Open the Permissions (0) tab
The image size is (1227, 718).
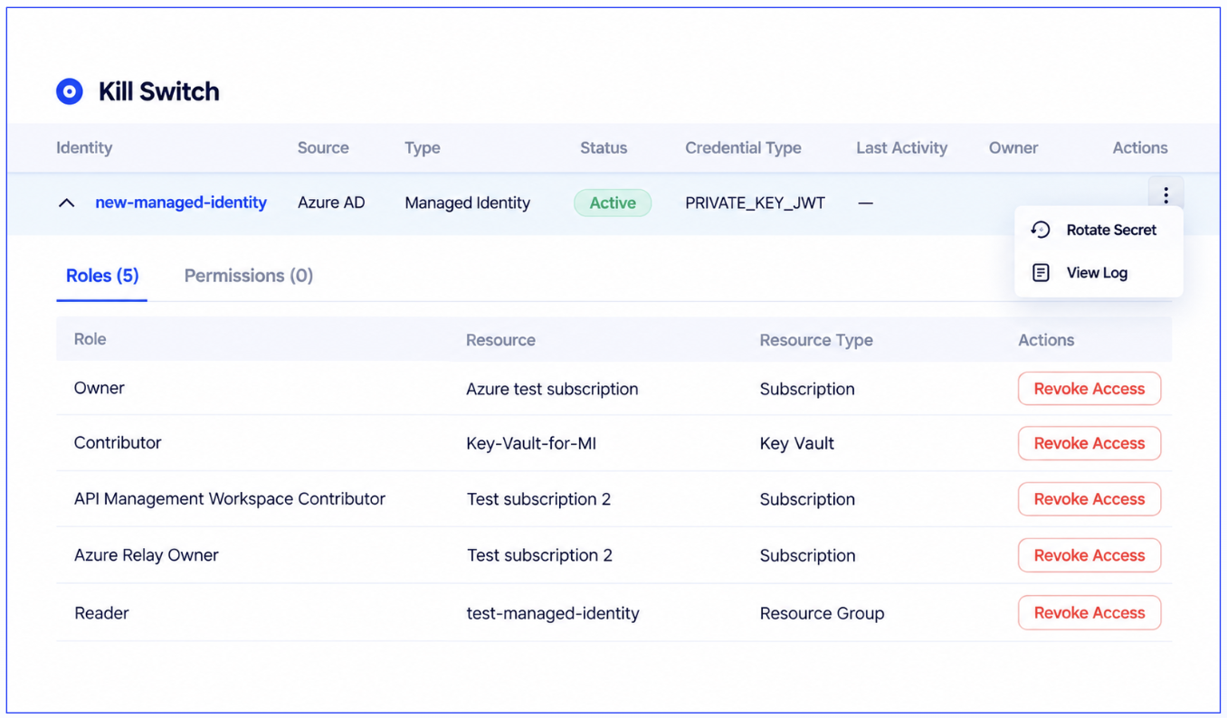click(x=249, y=276)
